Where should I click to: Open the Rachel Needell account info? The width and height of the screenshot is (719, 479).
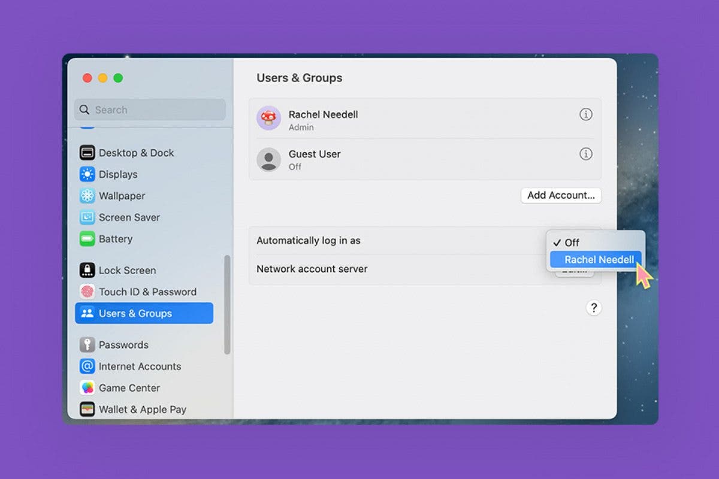pos(586,114)
